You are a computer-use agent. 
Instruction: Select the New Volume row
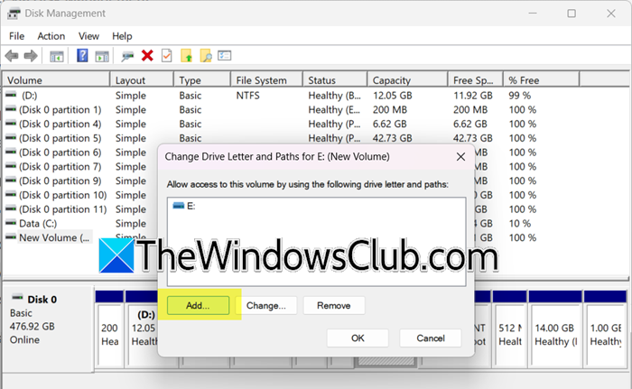pos(54,237)
